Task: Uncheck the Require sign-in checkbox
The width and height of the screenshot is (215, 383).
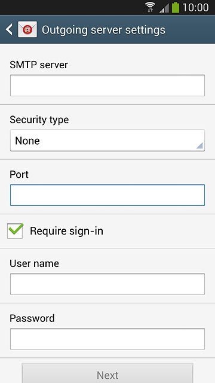Action: click(x=15, y=231)
